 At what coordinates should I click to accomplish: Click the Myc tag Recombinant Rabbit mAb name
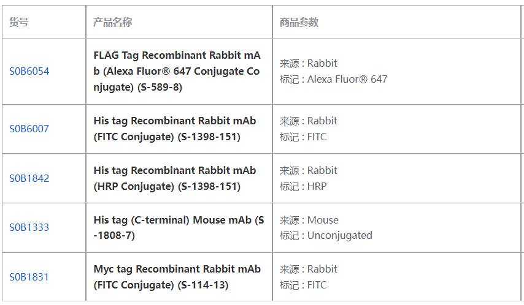177,277
